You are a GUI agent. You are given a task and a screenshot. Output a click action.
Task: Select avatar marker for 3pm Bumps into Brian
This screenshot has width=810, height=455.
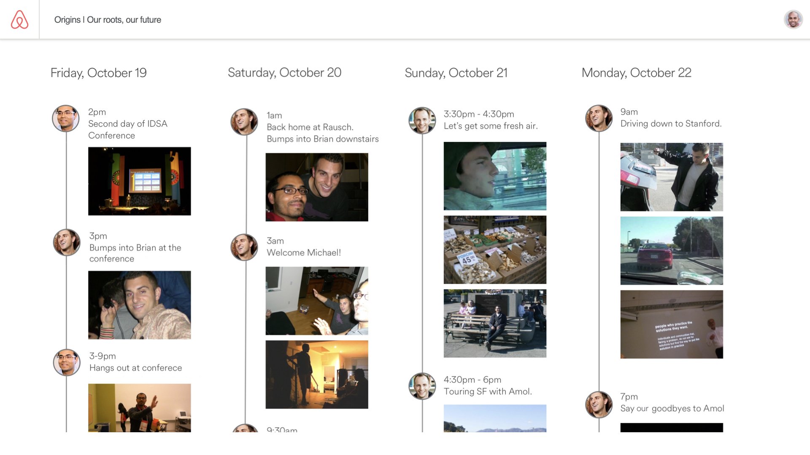tap(67, 242)
